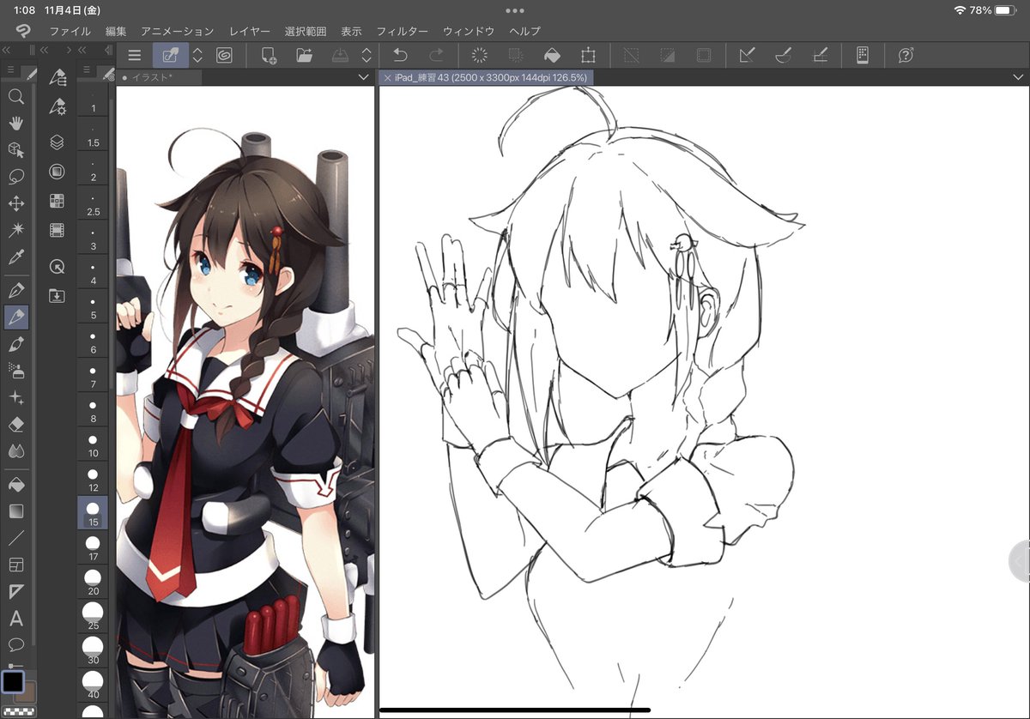Select the Lasso selection tool
The width and height of the screenshot is (1030, 719).
[x=15, y=177]
